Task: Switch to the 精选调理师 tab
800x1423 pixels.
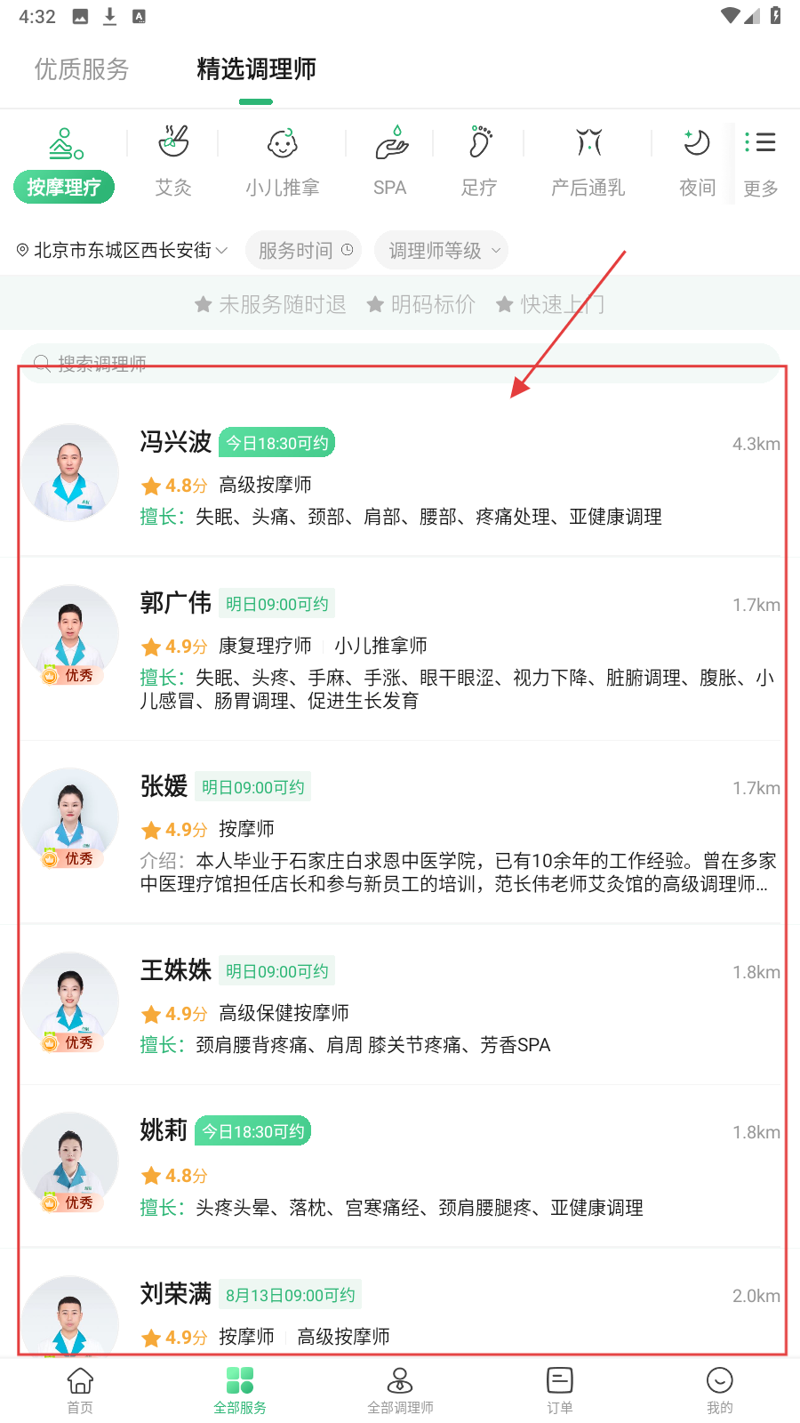Action: 256,69
